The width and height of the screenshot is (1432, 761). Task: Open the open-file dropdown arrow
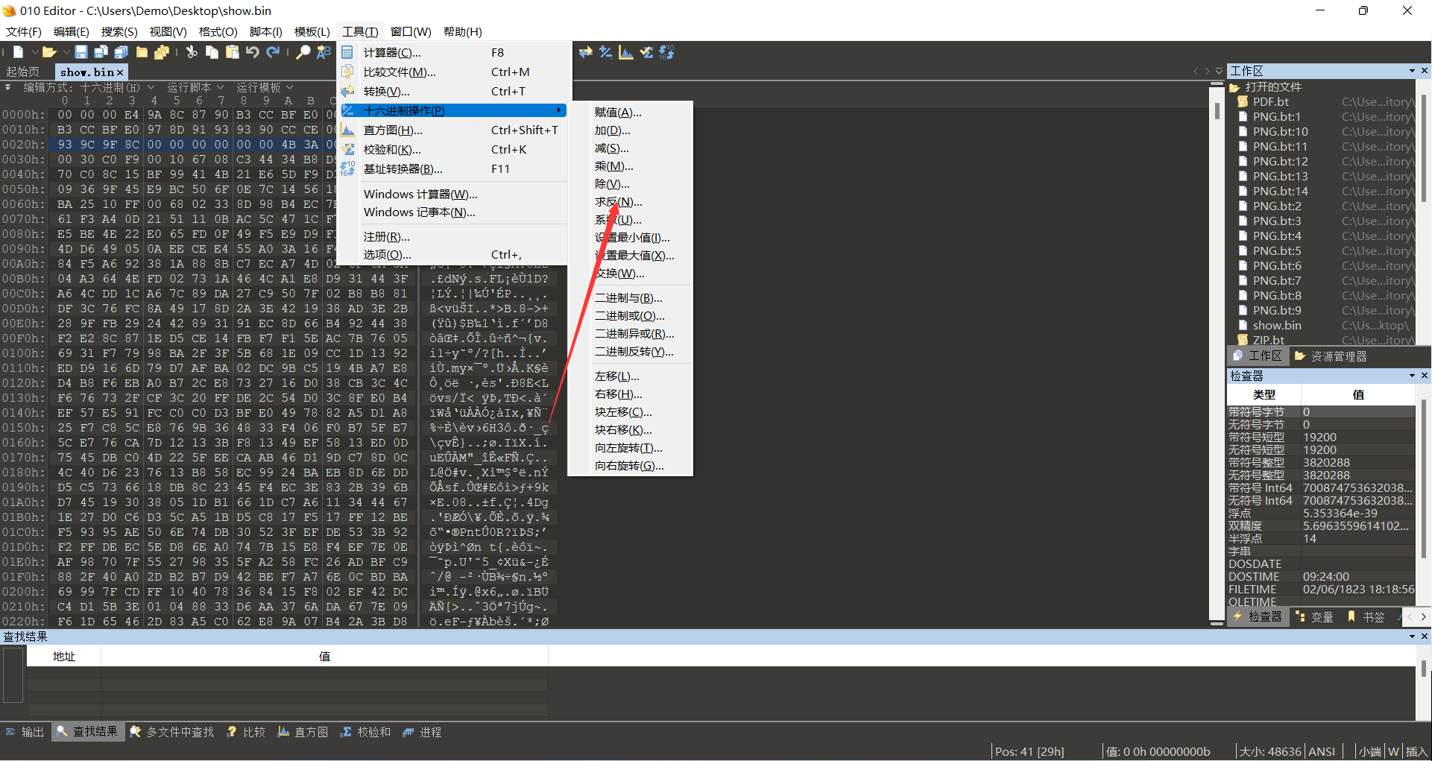(x=65, y=52)
